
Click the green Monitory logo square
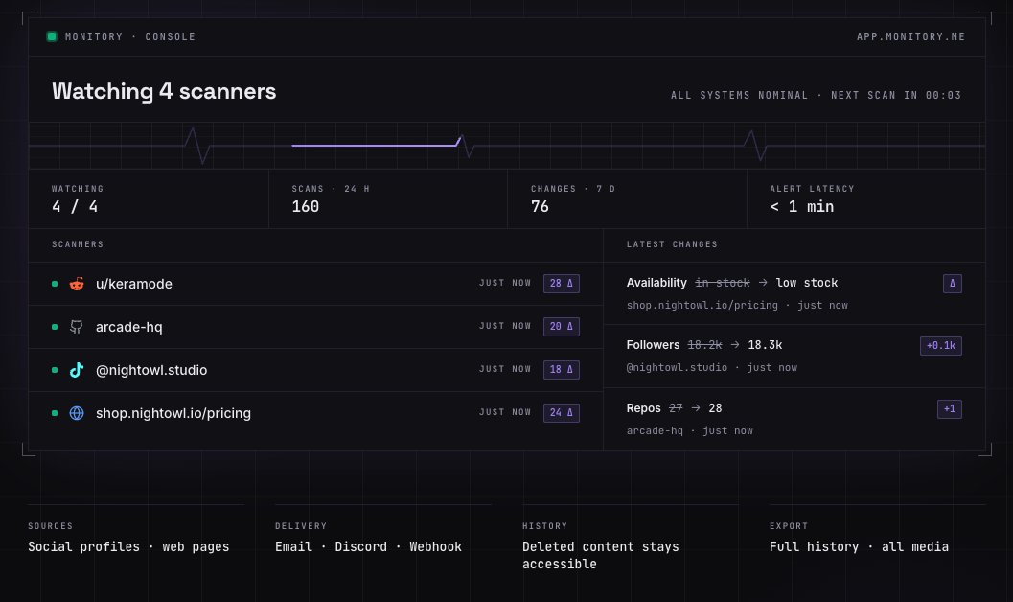pyautogui.click(x=52, y=36)
